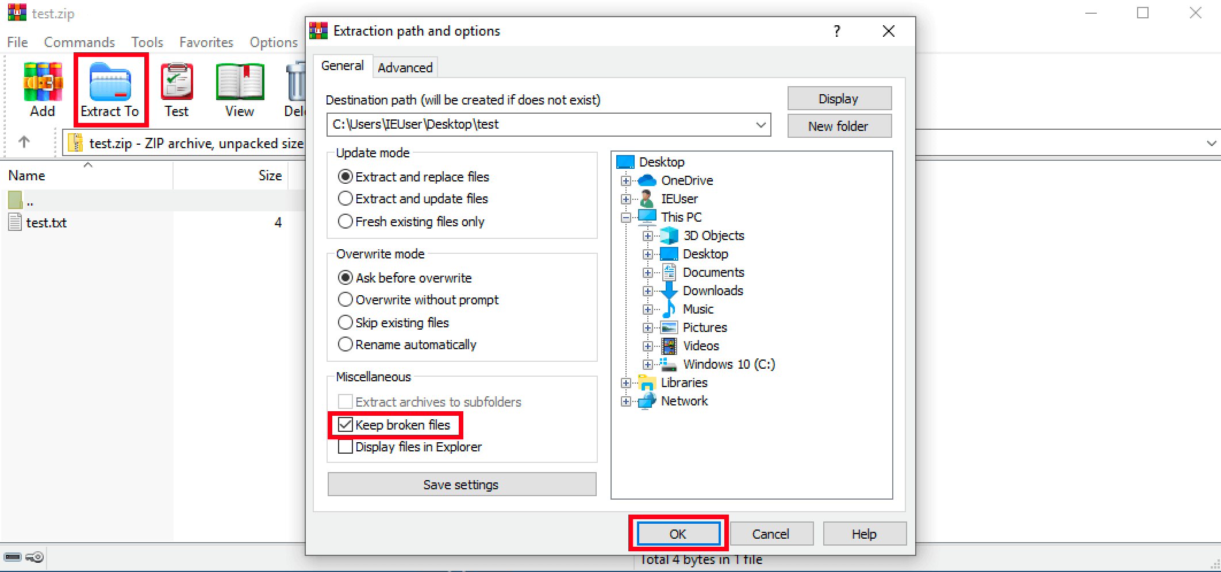The height and width of the screenshot is (572, 1221).
Task: Click the Add archive toolbar icon
Action: click(x=43, y=82)
